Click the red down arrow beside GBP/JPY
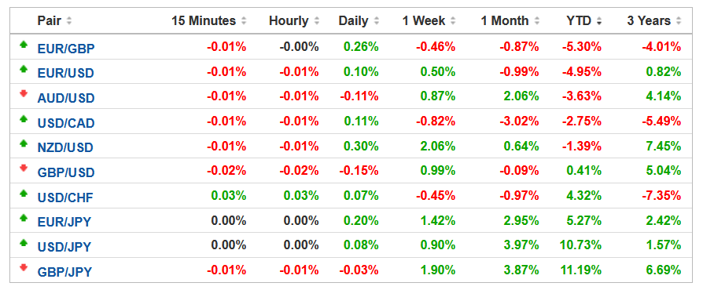This screenshot has height=290, width=703. 24,267
